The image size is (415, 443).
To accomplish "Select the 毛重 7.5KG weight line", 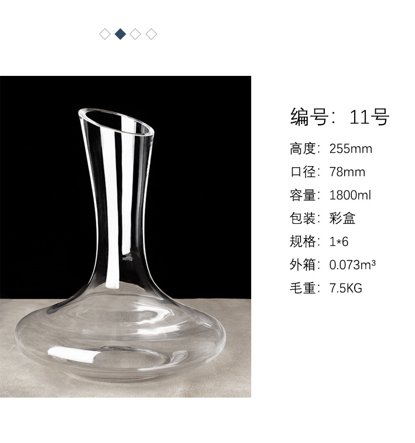I will 326,288.
